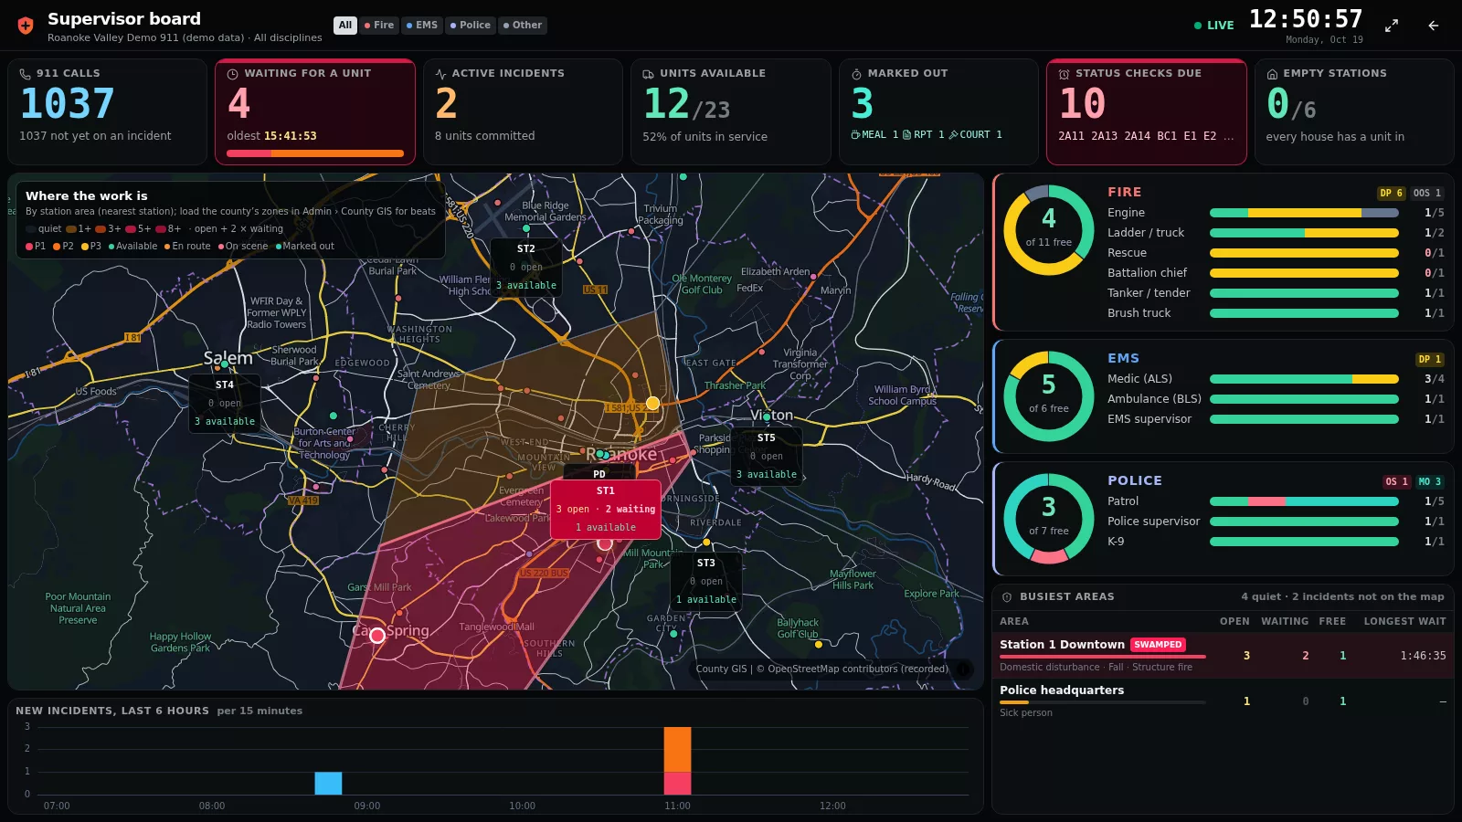Click the truck icon on Units Available
Image resolution: width=1462 pixels, height=822 pixels.
[649, 74]
